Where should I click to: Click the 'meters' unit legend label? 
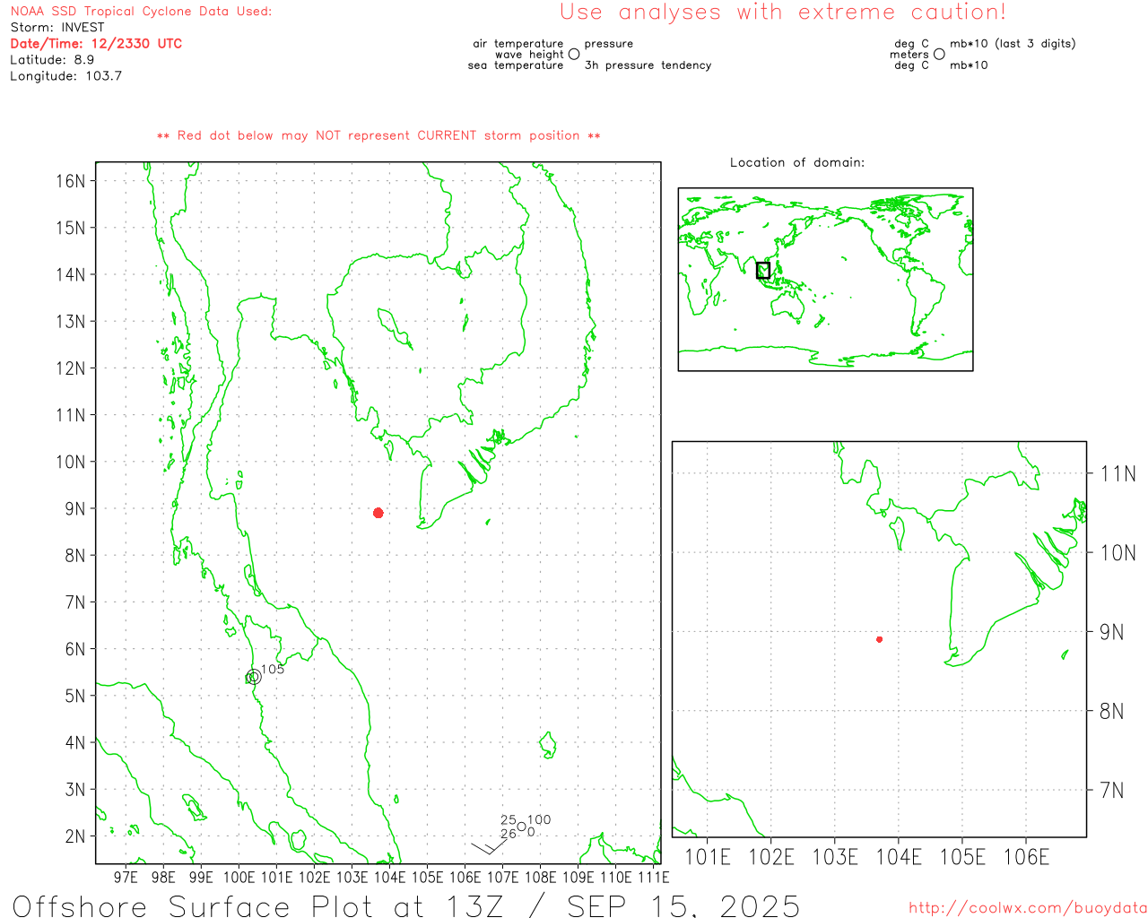click(x=909, y=55)
